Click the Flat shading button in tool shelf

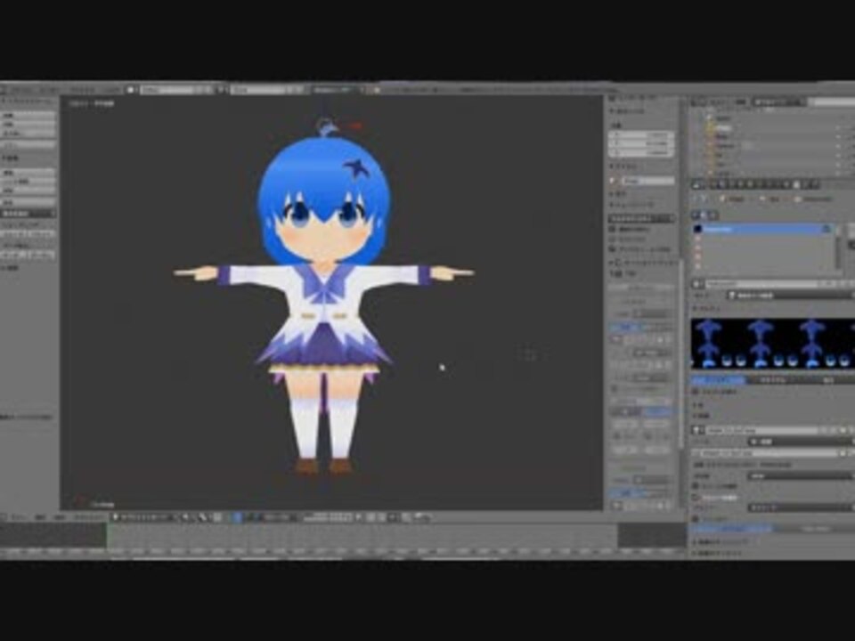click(42, 234)
